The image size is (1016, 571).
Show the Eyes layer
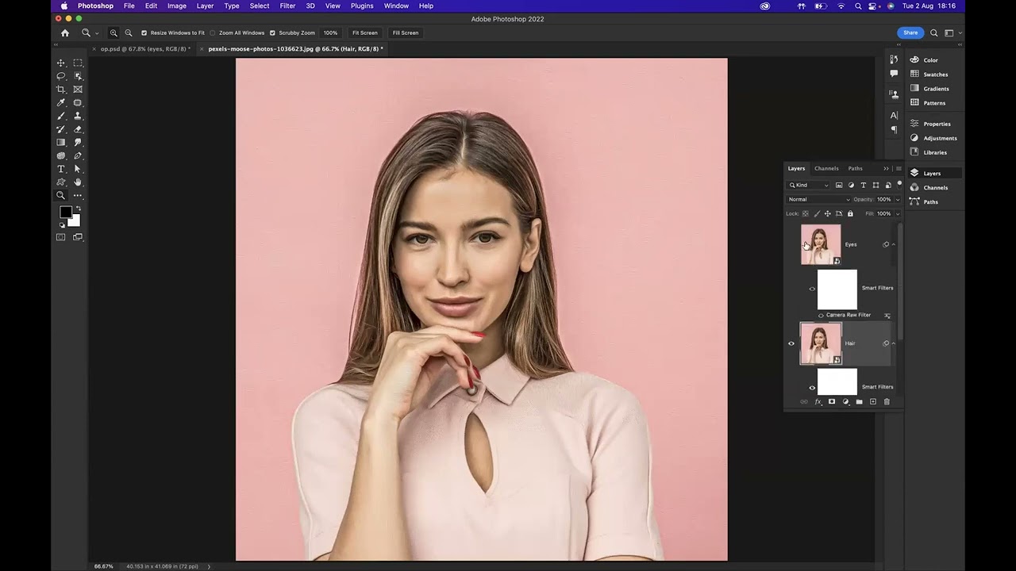pos(791,244)
